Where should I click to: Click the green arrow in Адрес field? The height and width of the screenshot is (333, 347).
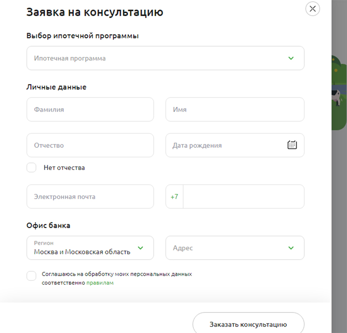(x=291, y=248)
